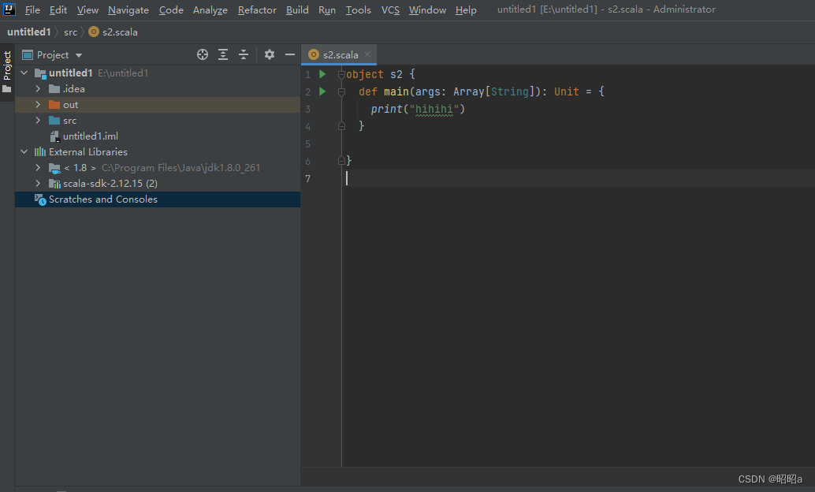
Task: Click the Collapse All icon in Project panel
Action: click(x=244, y=54)
